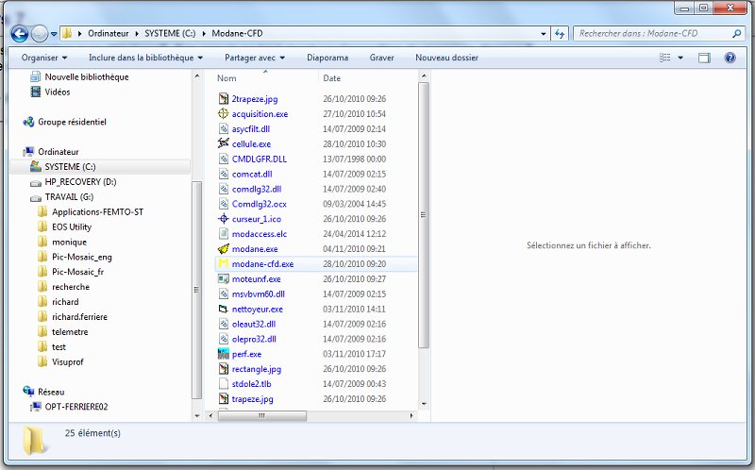Open the view options dropdown arrow
This screenshot has width=755, height=470.
coord(680,58)
